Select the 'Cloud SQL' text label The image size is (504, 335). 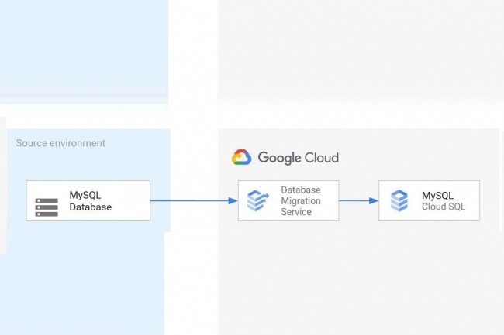click(x=444, y=207)
